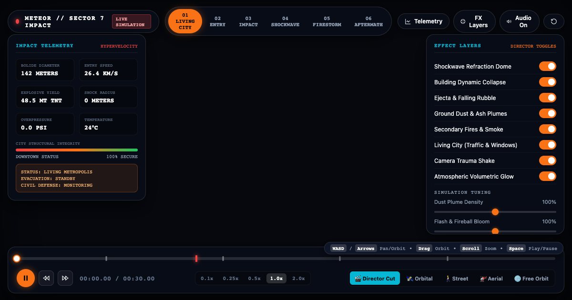View the 06 Aftermath stage
Screen dimensions: 572x300
click(x=368, y=21)
